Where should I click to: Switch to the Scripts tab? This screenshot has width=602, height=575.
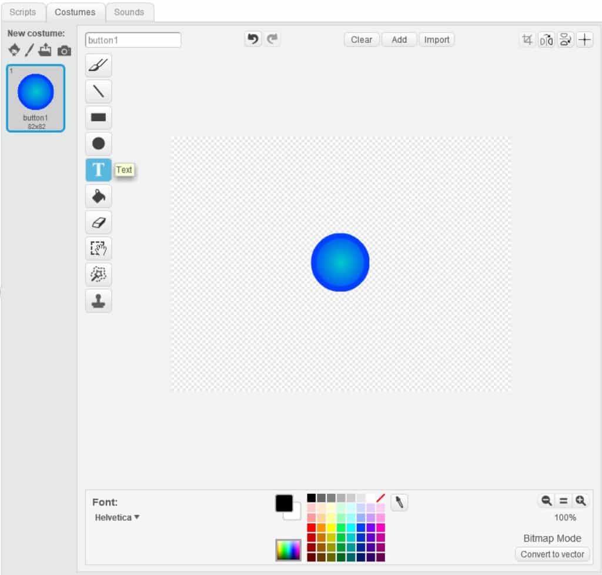[23, 12]
